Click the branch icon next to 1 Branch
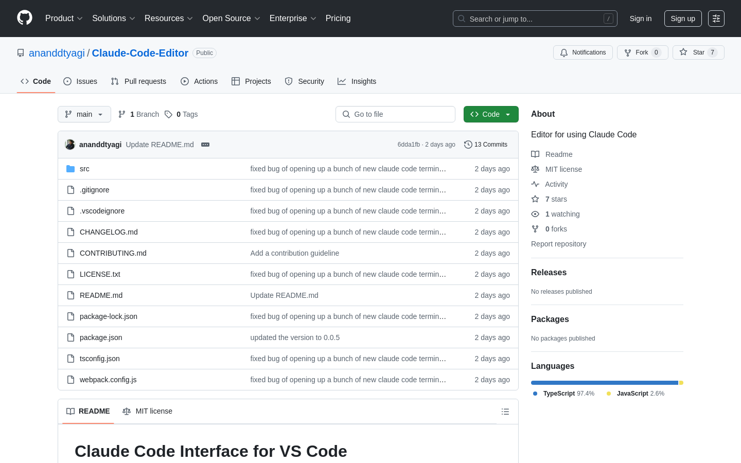Image resolution: width=741 pixels, height=463 pixels. pos(122,114)
